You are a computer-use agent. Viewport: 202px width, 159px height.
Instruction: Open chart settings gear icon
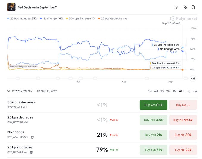[x=195, y=91]
